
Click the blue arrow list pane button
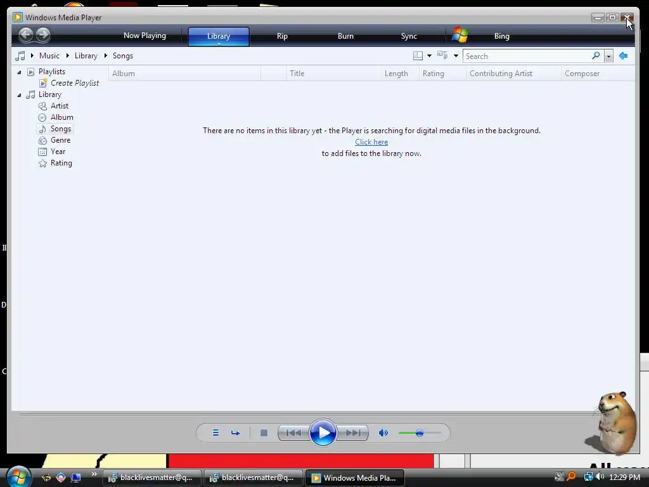point(624,56)
